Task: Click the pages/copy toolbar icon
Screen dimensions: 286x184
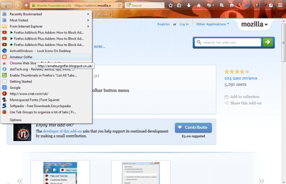Action: pyautogui.click(x=221, y=5)
